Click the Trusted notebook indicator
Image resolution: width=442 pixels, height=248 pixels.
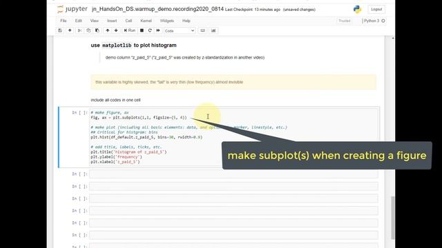(345, 21)
